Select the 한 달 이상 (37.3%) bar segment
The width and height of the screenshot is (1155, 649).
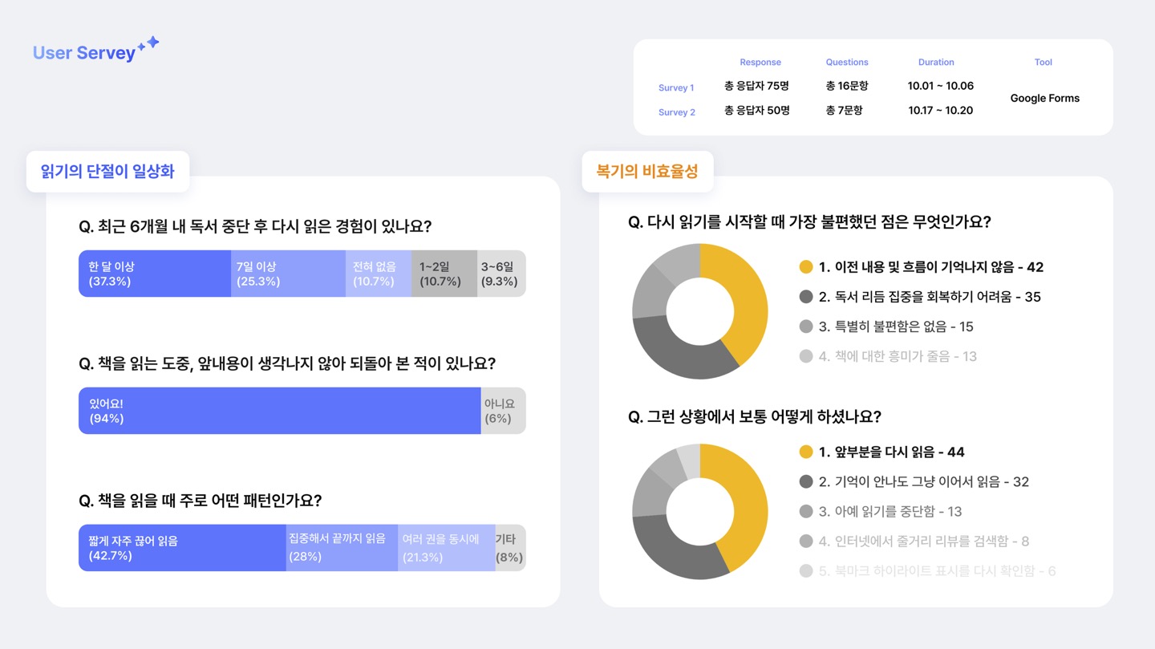point(154,274)
